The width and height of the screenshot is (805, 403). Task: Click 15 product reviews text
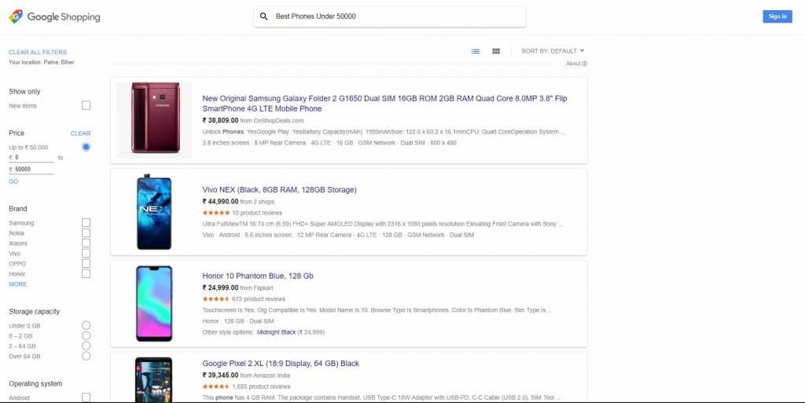coord(257,213)
